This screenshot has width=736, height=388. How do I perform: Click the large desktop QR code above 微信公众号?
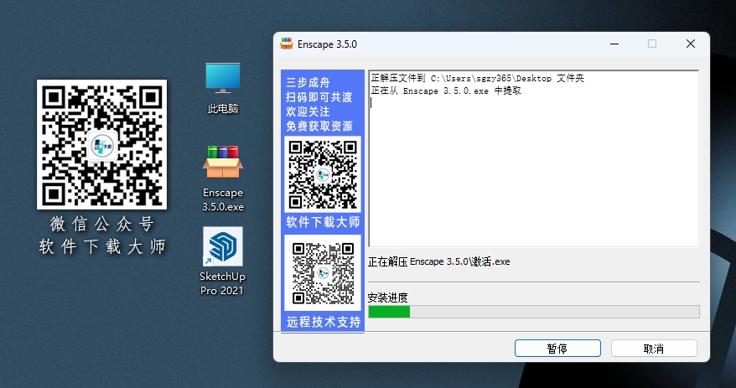(102, 144)
